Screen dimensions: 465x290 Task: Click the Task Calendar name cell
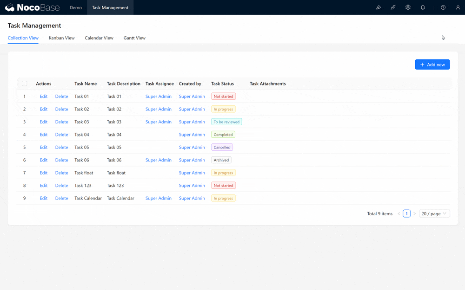[x=88, y=198]
